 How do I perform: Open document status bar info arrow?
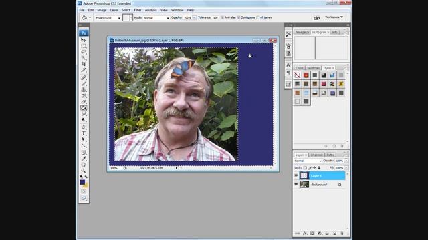[x=177, y=168]
